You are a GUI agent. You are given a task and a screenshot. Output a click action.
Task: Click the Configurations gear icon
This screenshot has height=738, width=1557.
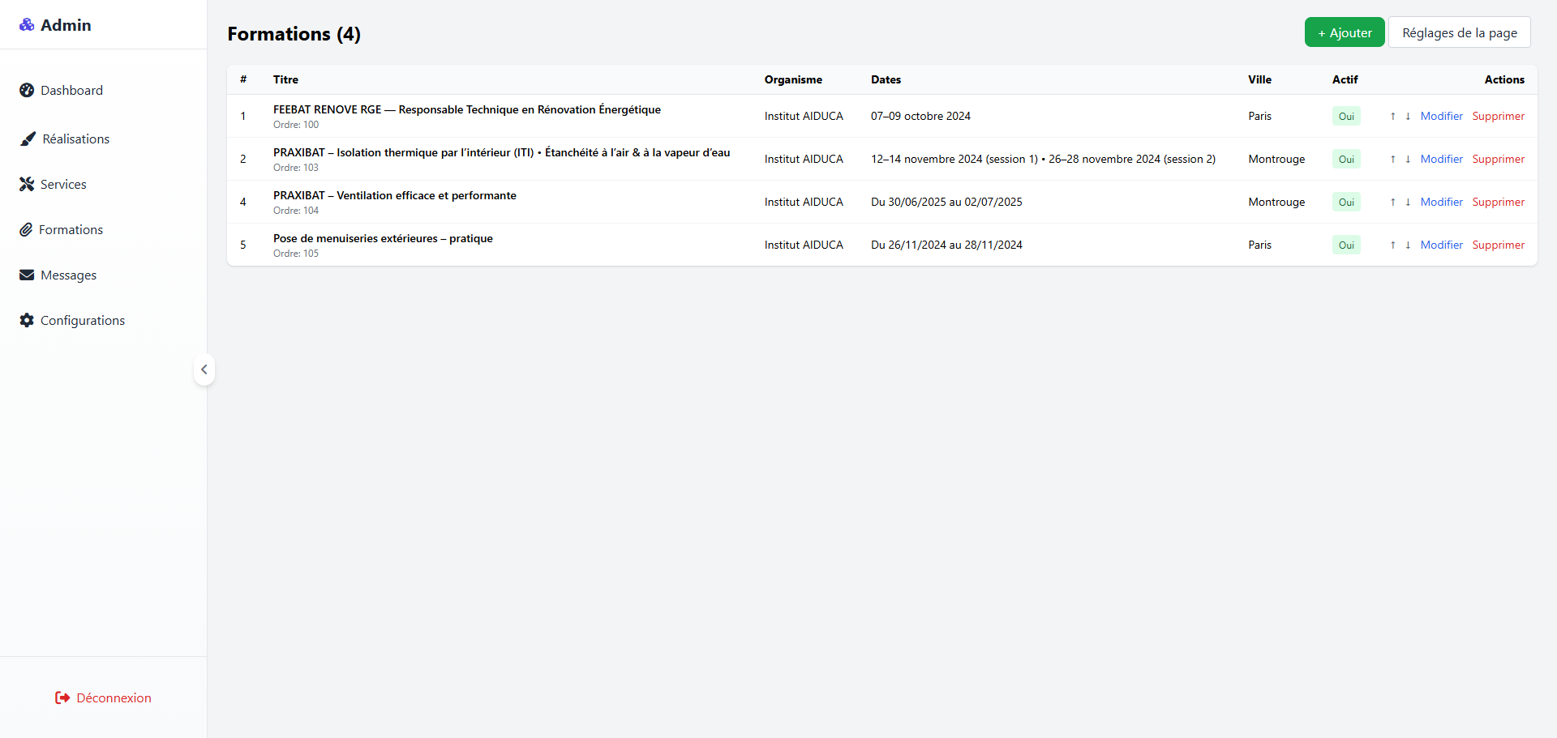[x=27, y=320]
